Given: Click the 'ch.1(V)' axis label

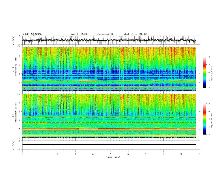Looking at the screenshot, I should 14,40.
